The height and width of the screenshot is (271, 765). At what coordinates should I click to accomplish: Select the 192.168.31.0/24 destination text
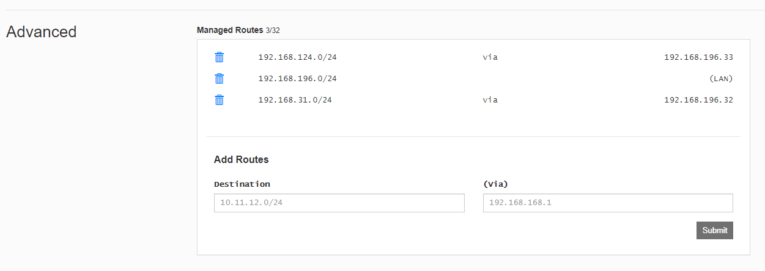(295, 100)
